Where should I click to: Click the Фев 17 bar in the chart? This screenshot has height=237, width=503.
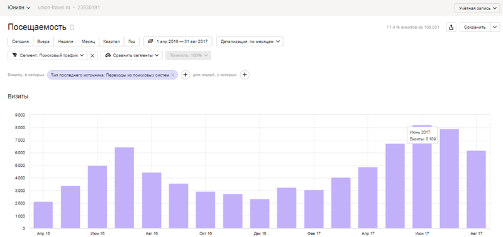point(314,209)
